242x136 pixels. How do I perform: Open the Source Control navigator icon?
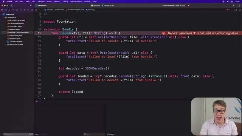pos(6,10)
